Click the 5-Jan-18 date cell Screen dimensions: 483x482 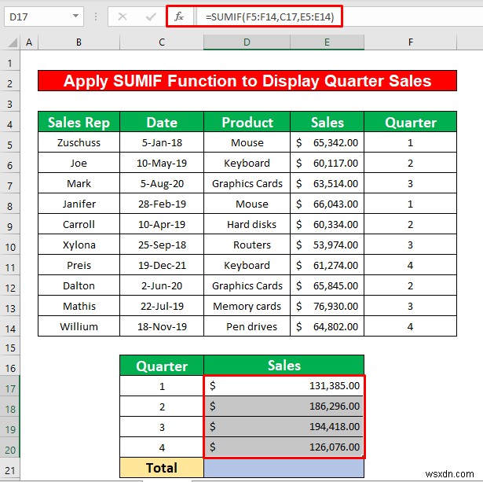[162, 142]
